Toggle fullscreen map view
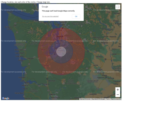Image resolution: width=154 pixels, height=116 pixels. click(x=118, y=7)
